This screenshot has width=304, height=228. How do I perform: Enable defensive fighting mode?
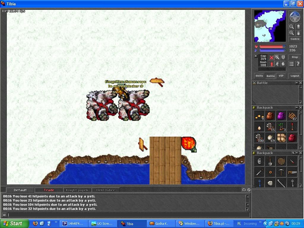click(x=283, y=58)
